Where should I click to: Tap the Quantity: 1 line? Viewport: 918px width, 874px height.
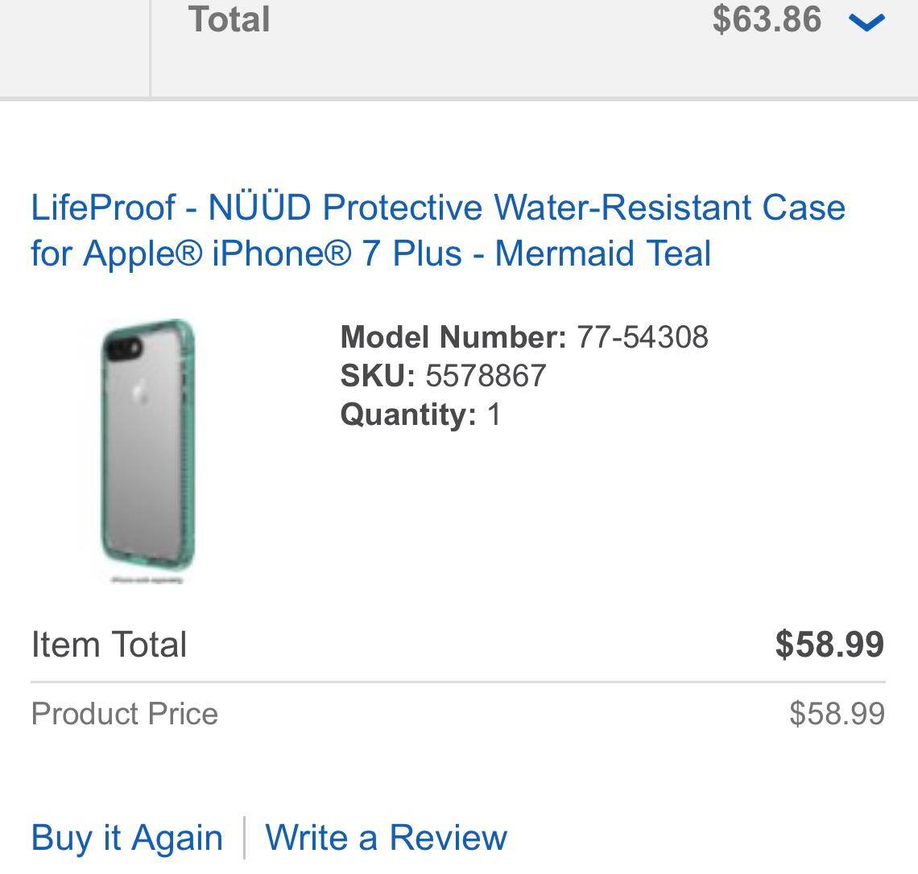[x=420, y=414]
